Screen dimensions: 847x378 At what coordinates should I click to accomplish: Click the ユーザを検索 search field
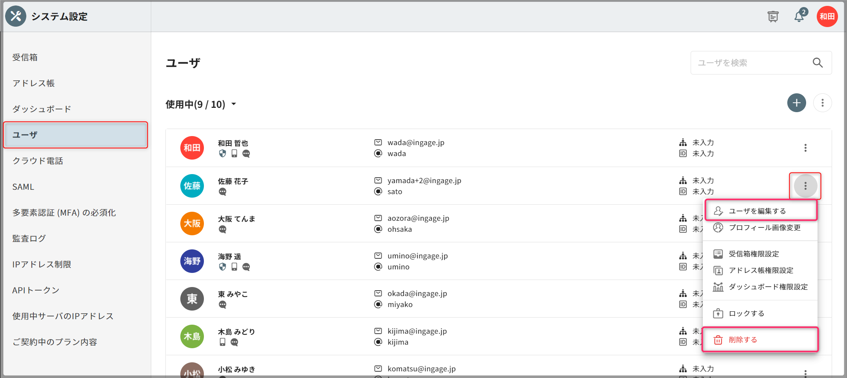[750, 63]
